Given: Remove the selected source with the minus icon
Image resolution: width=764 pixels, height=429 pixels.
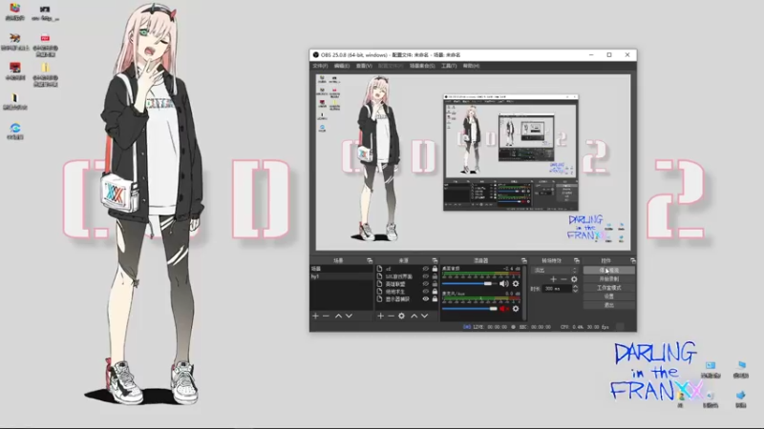Looking at the screenshot, I should point(391,317).
